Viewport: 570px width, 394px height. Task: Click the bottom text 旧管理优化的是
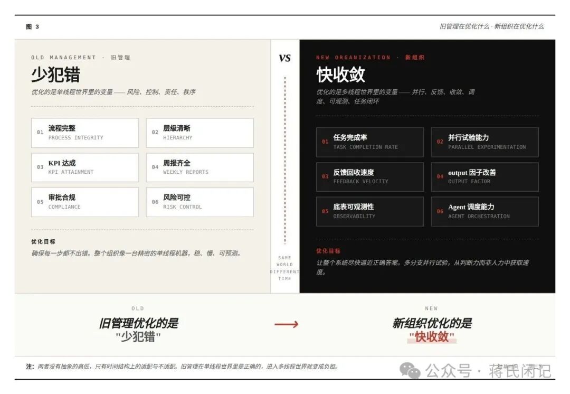[x=138, y=323]
